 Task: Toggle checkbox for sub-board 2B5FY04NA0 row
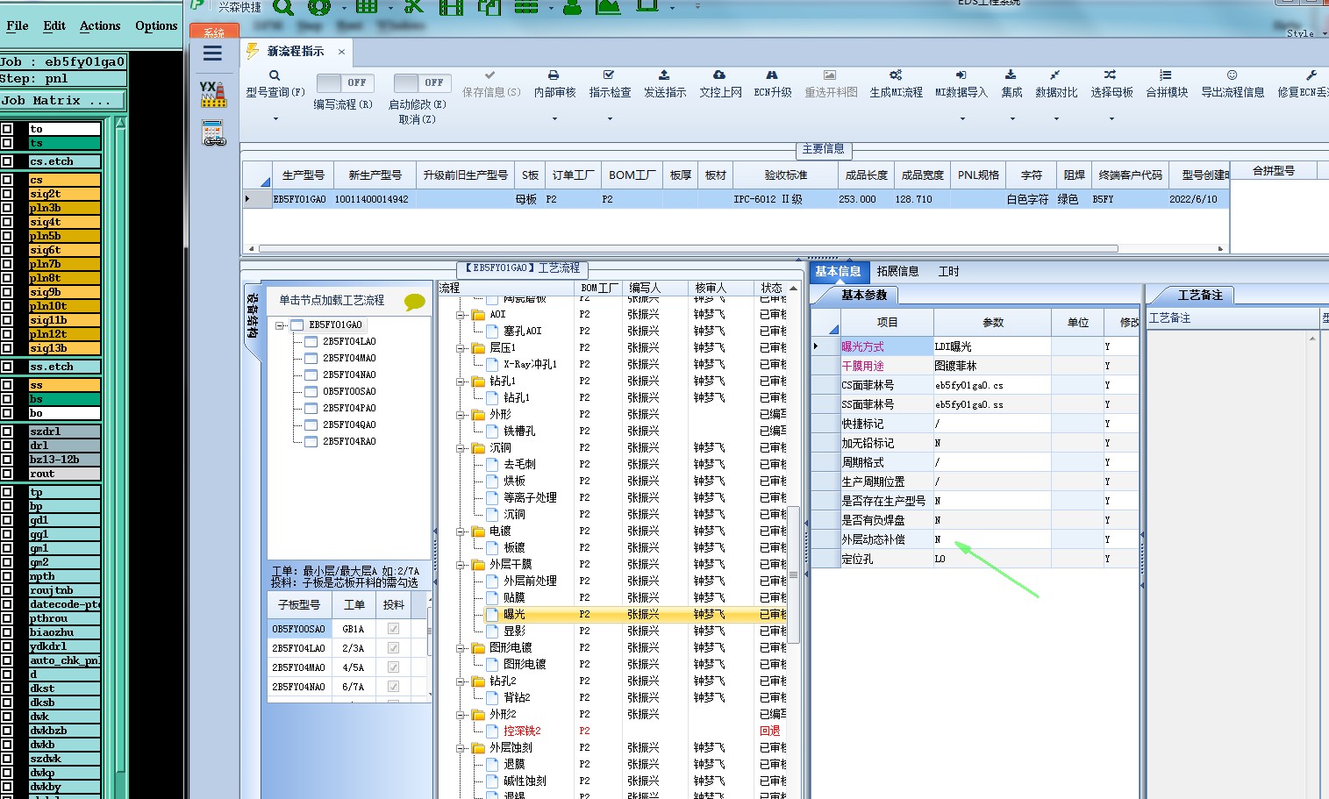pyautogui.click(x=393, y=687)
